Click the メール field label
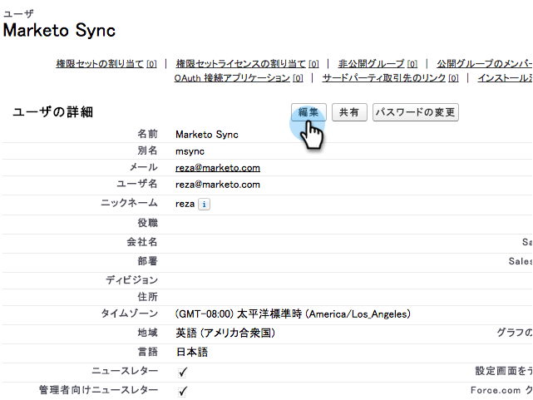Screen dimensions: 533x400 [144, 167]
